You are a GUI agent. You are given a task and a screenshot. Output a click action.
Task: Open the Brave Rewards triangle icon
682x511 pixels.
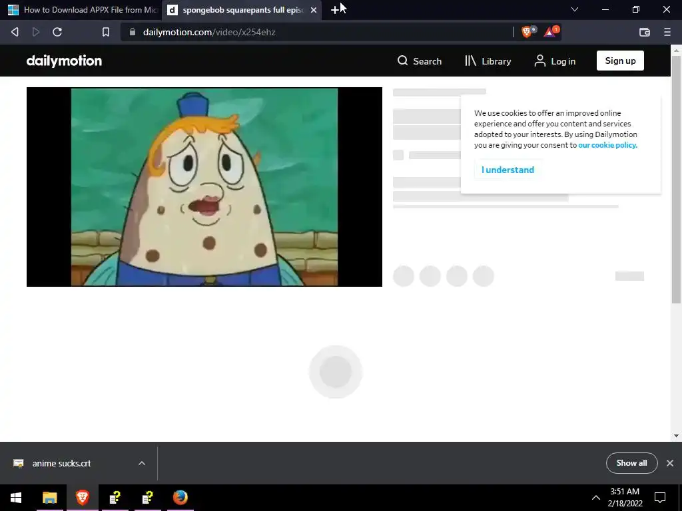pyautogui.click(x=551, y=32)
